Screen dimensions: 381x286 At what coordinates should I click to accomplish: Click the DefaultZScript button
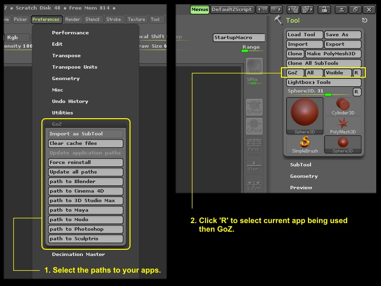232,10
